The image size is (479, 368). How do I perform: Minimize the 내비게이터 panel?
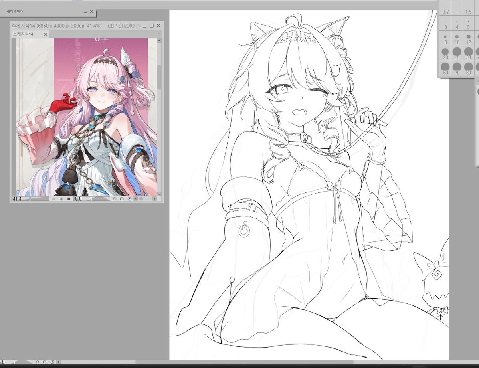coord(85,12)
